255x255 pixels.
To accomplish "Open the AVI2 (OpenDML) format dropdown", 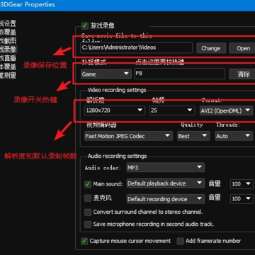I will click(x=226, y=110).
